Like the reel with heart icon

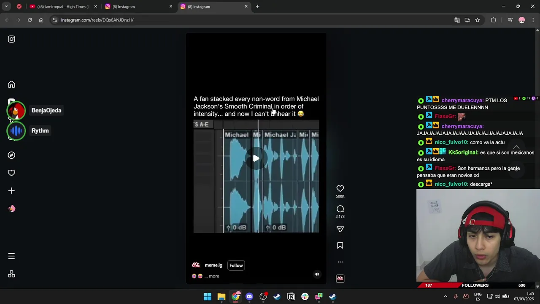340,188
